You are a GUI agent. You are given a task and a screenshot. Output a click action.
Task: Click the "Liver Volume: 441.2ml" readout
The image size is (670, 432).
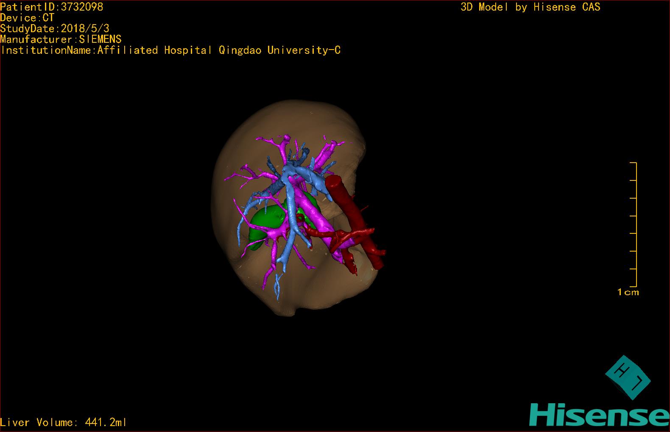(64, 422)
